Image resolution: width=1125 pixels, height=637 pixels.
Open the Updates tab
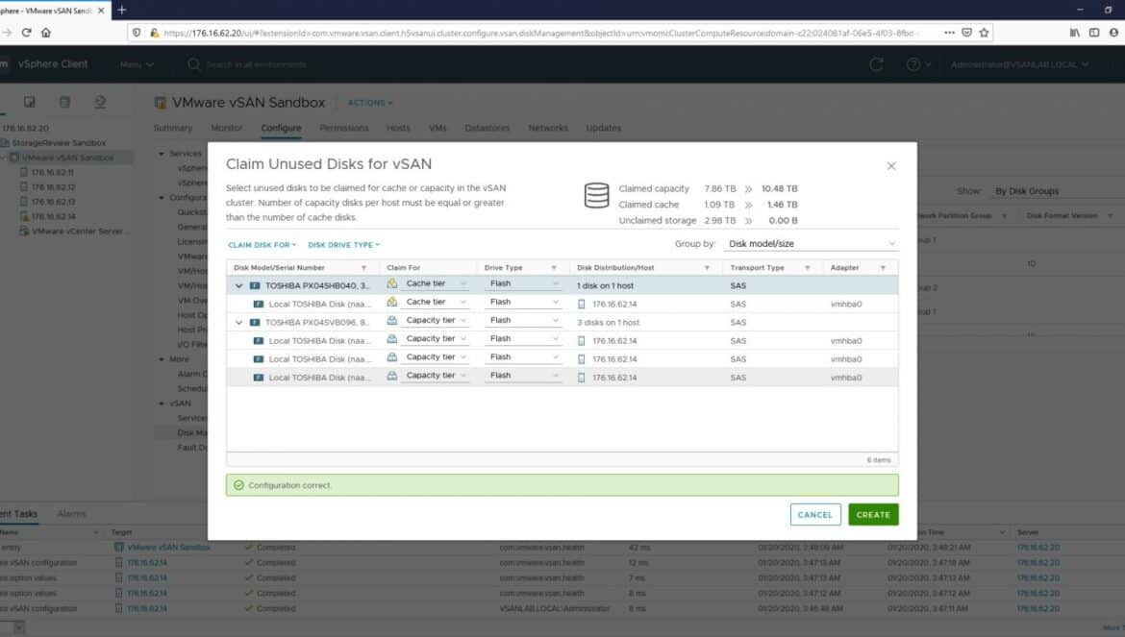(x=604, y=128)
